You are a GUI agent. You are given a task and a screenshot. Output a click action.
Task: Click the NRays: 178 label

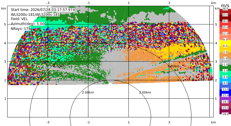coord(21,29)
